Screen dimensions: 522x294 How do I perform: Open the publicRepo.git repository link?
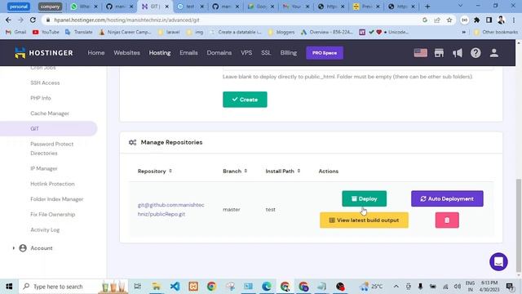(171, 209)
